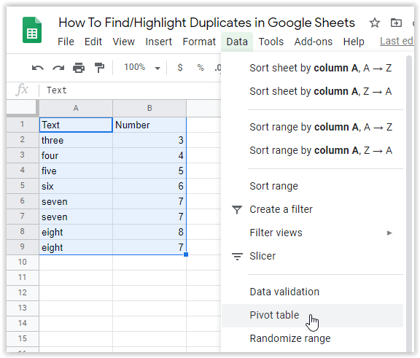The image size is (420, 358).
Task: Select cell B2 with value 3
Action: [x=149, y=140]
